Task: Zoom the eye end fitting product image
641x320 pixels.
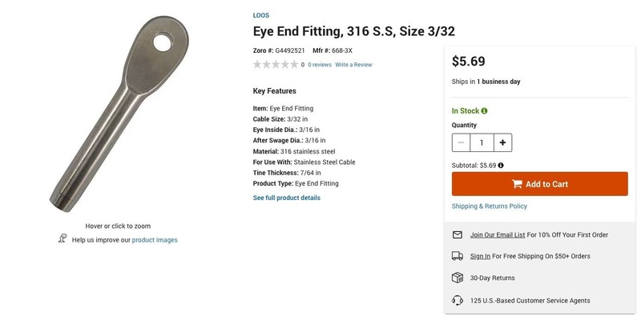Action: click(x=118, y=112)
